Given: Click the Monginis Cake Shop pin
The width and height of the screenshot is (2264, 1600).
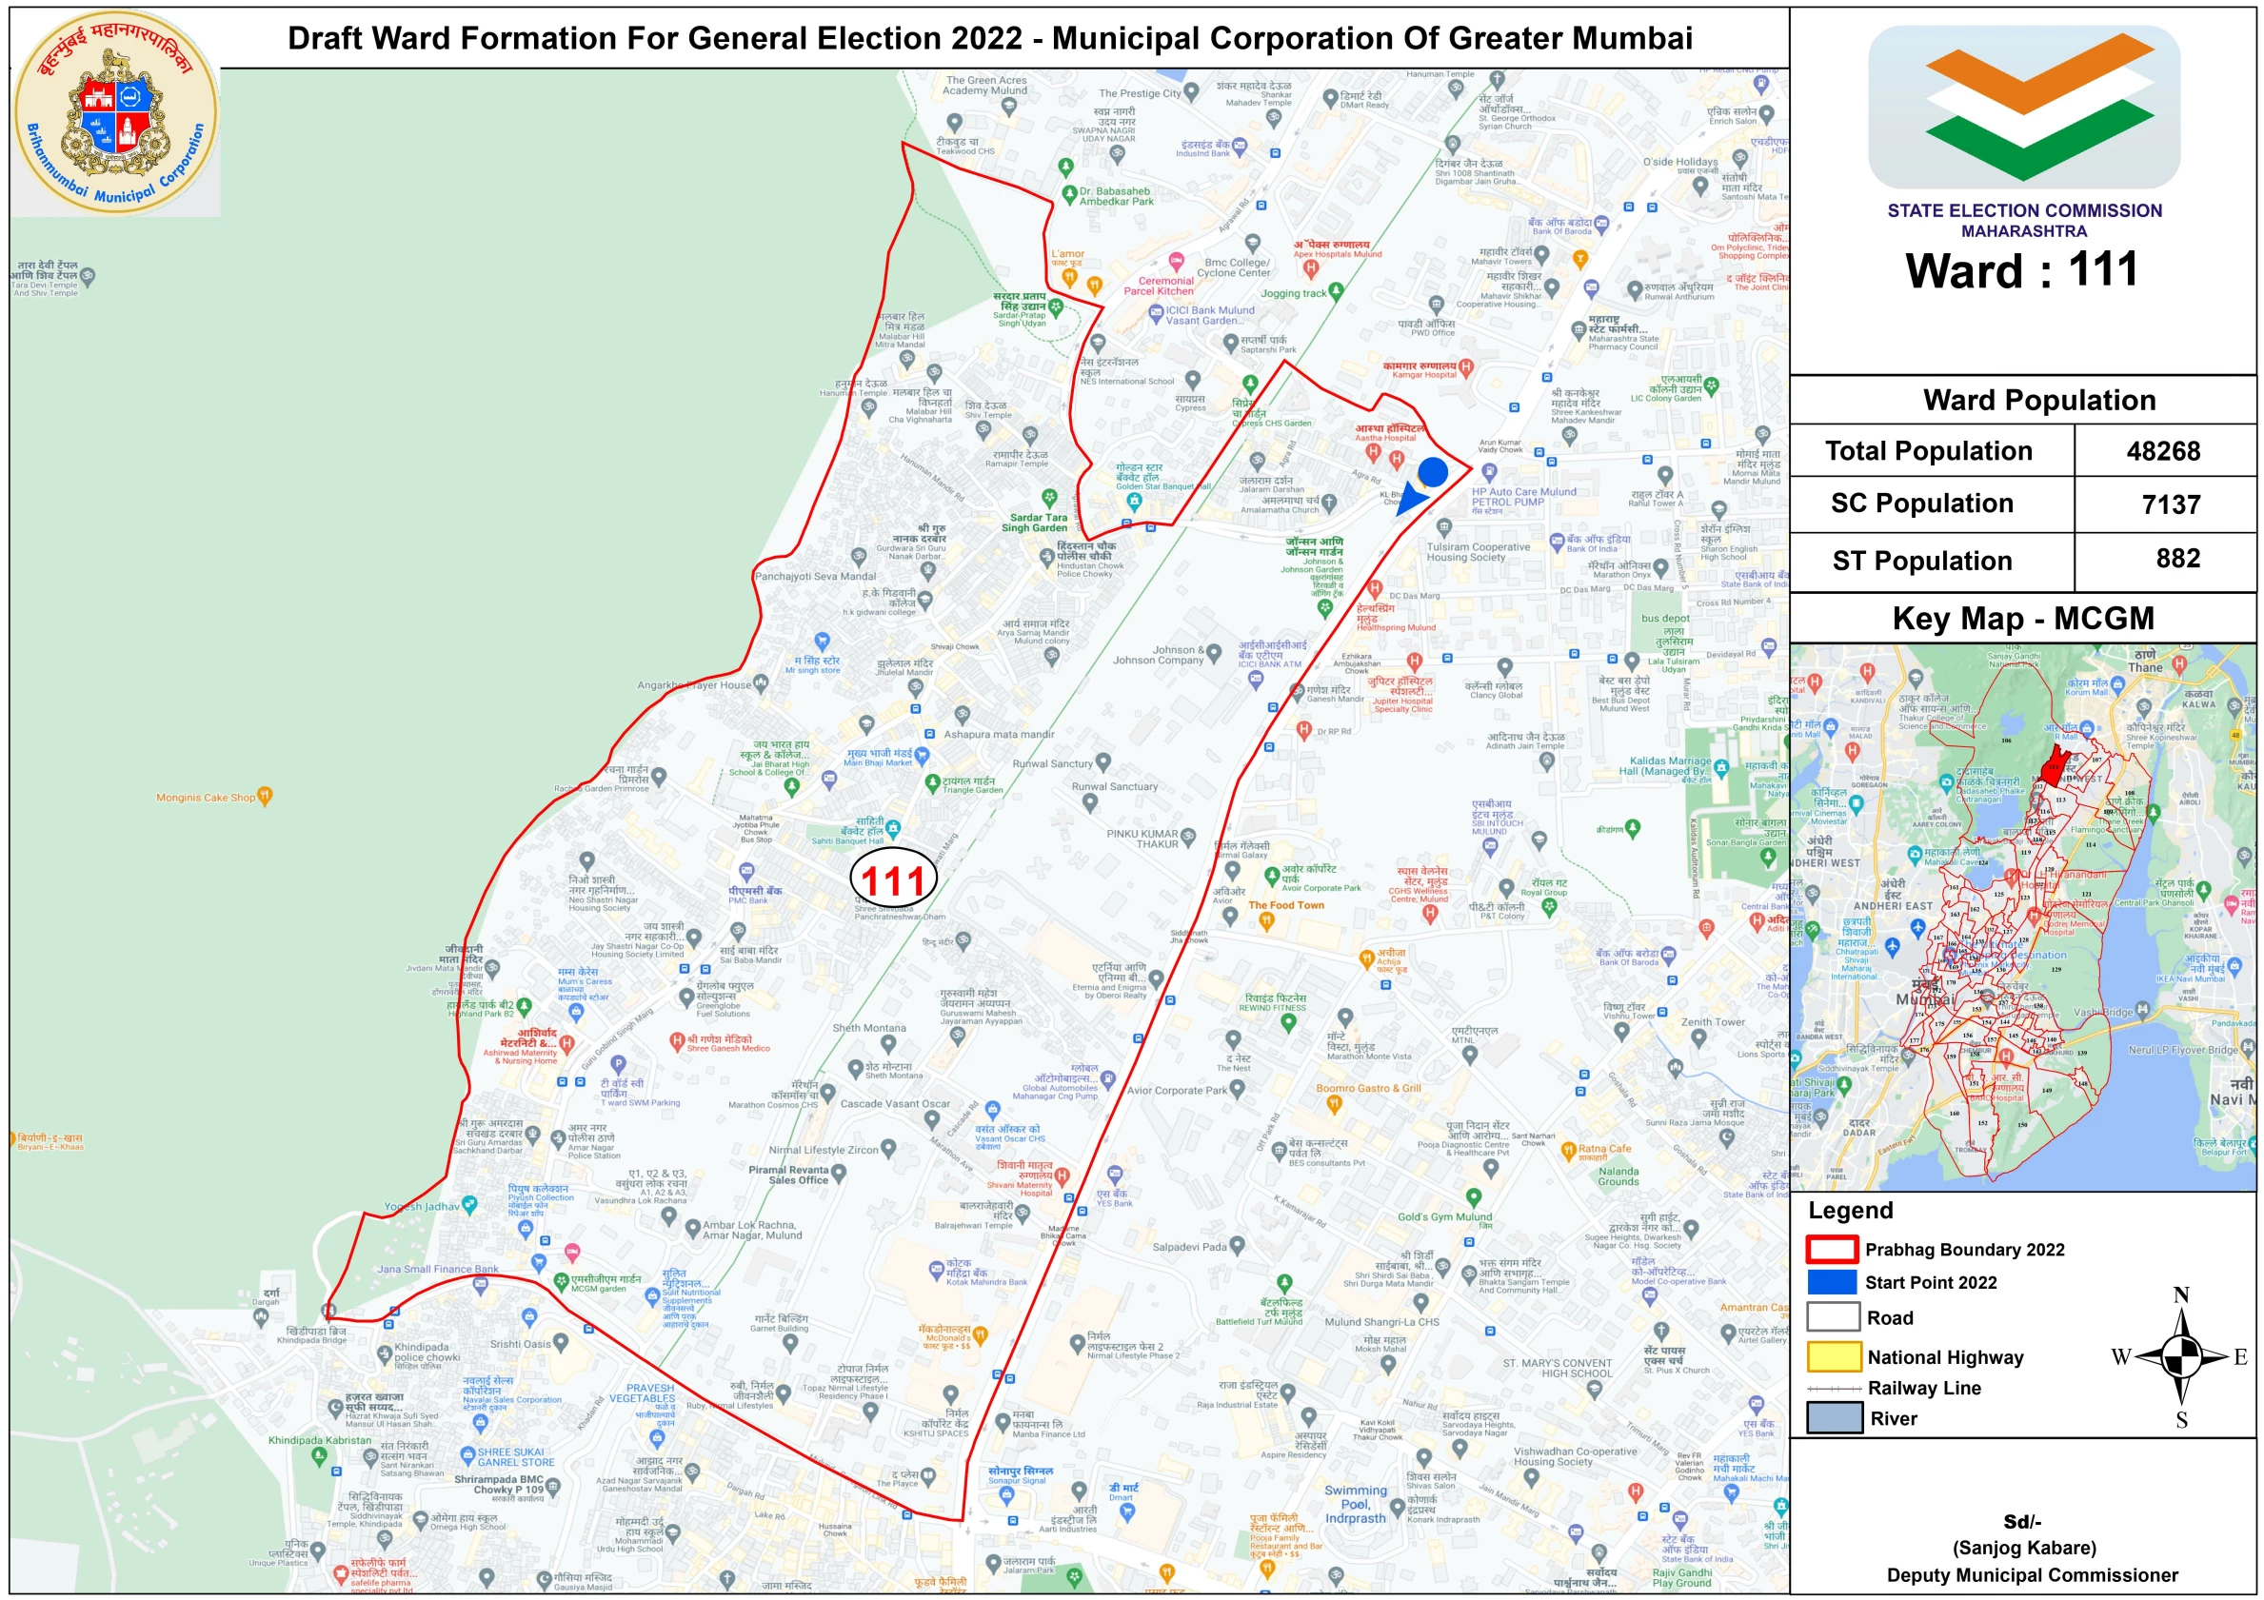Looking at the screenshot, I should 265,795.
